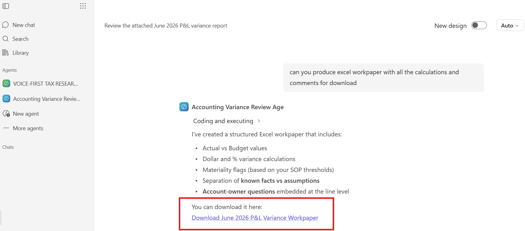Click the New chat bubble icon
525x231 pixels.
coord(6,25)
